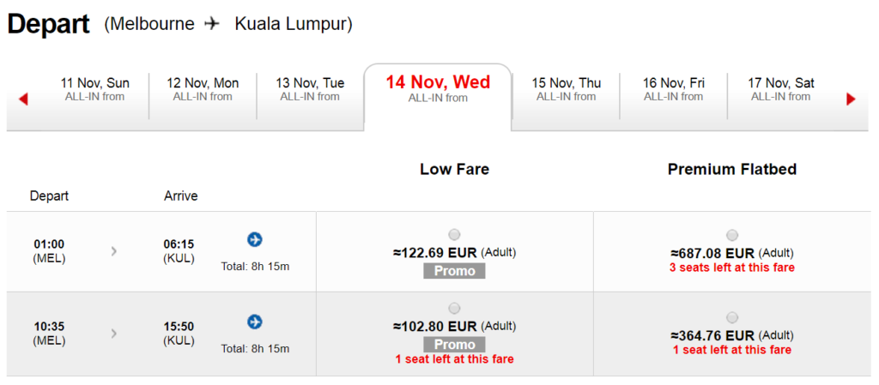Switch to the 12 Nov, Mon tab
The width and height of the screenshot is (879, 385).
tap(203, 89)
